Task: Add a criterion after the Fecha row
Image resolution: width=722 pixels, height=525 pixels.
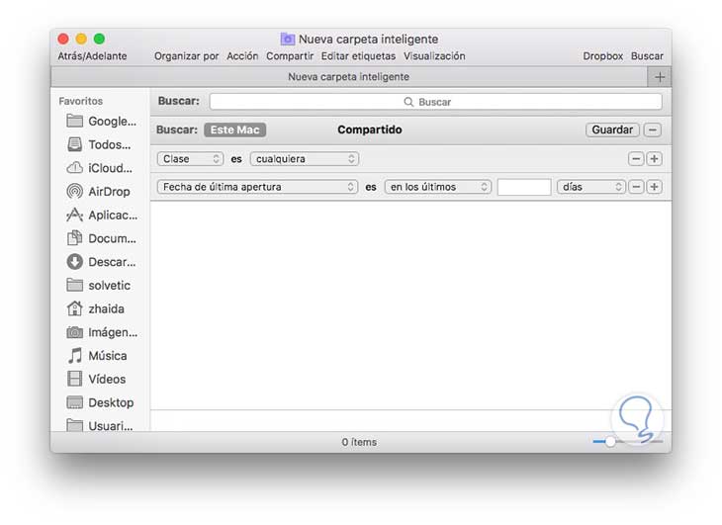Action: tap(655, 187)
